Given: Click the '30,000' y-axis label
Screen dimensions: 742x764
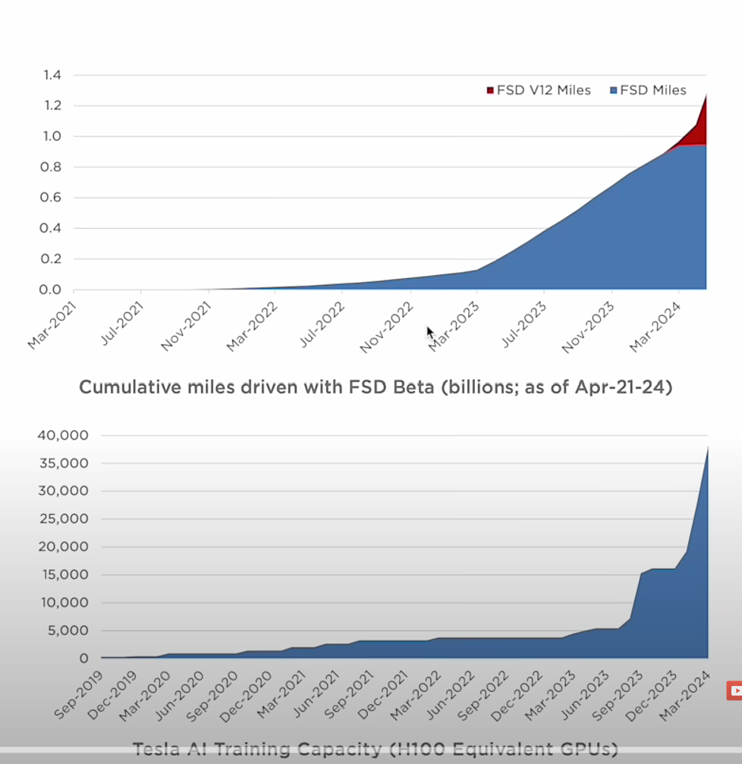Looking at the screenshot, I should click(64, 490).
